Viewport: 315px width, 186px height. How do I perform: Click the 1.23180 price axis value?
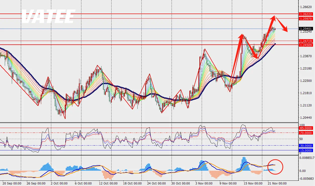tap(306, 69)
